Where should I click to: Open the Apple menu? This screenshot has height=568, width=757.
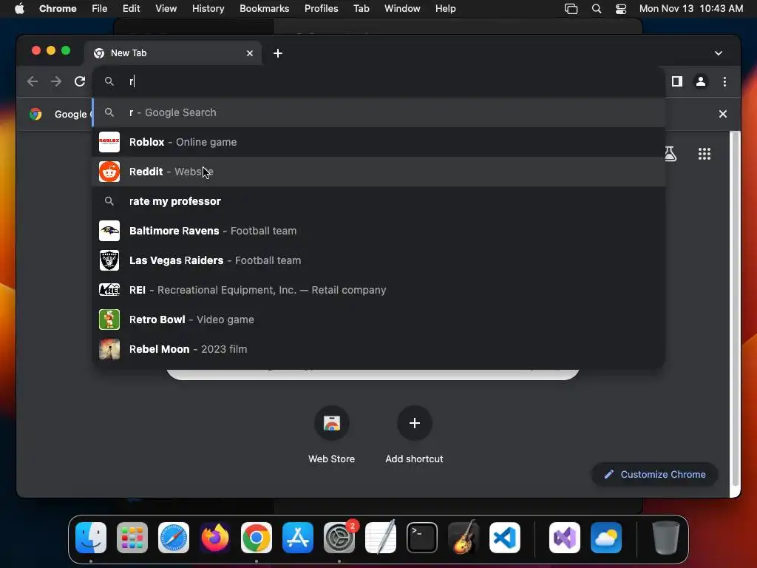click(19, 8)
